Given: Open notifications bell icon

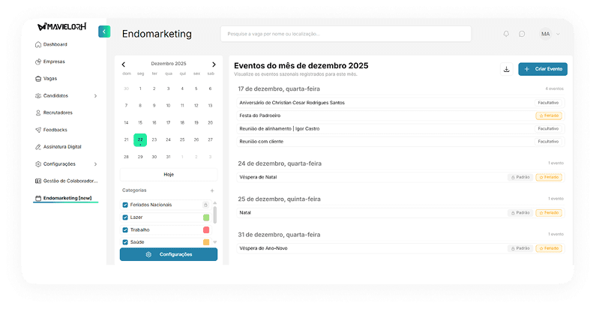Looking at the screenshot, I should [506, 34].
